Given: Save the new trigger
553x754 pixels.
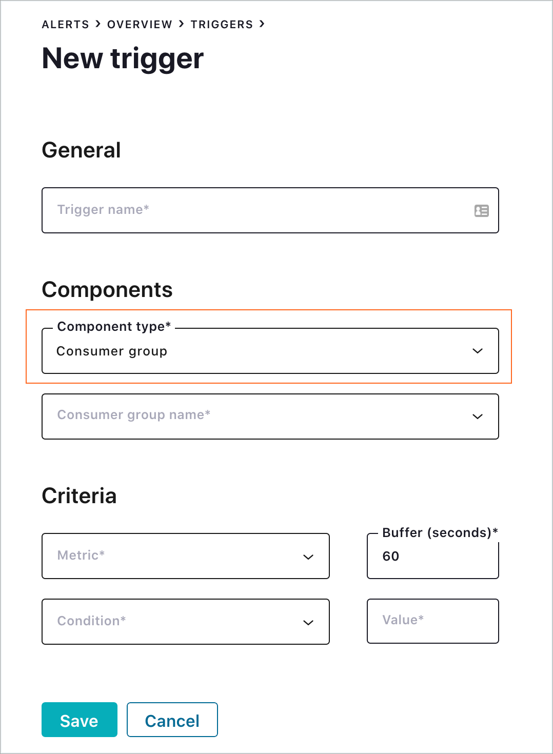Looking at the screenshot, I should coord(80,720).
